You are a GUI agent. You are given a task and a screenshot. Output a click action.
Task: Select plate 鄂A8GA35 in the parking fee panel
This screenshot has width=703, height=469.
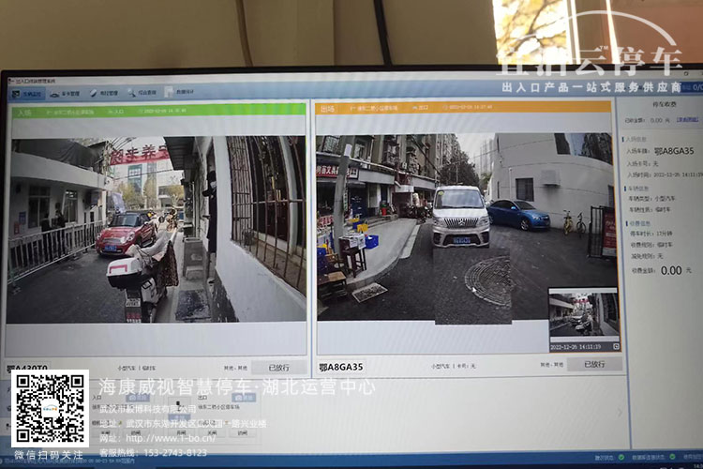(x=674, y=151)
